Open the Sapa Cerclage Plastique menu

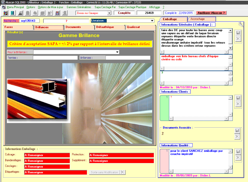(132, 7)
